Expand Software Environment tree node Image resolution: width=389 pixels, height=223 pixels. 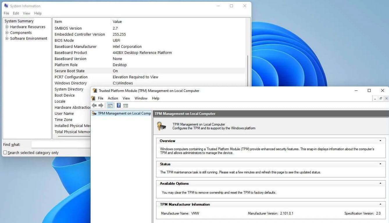[7, 39]
